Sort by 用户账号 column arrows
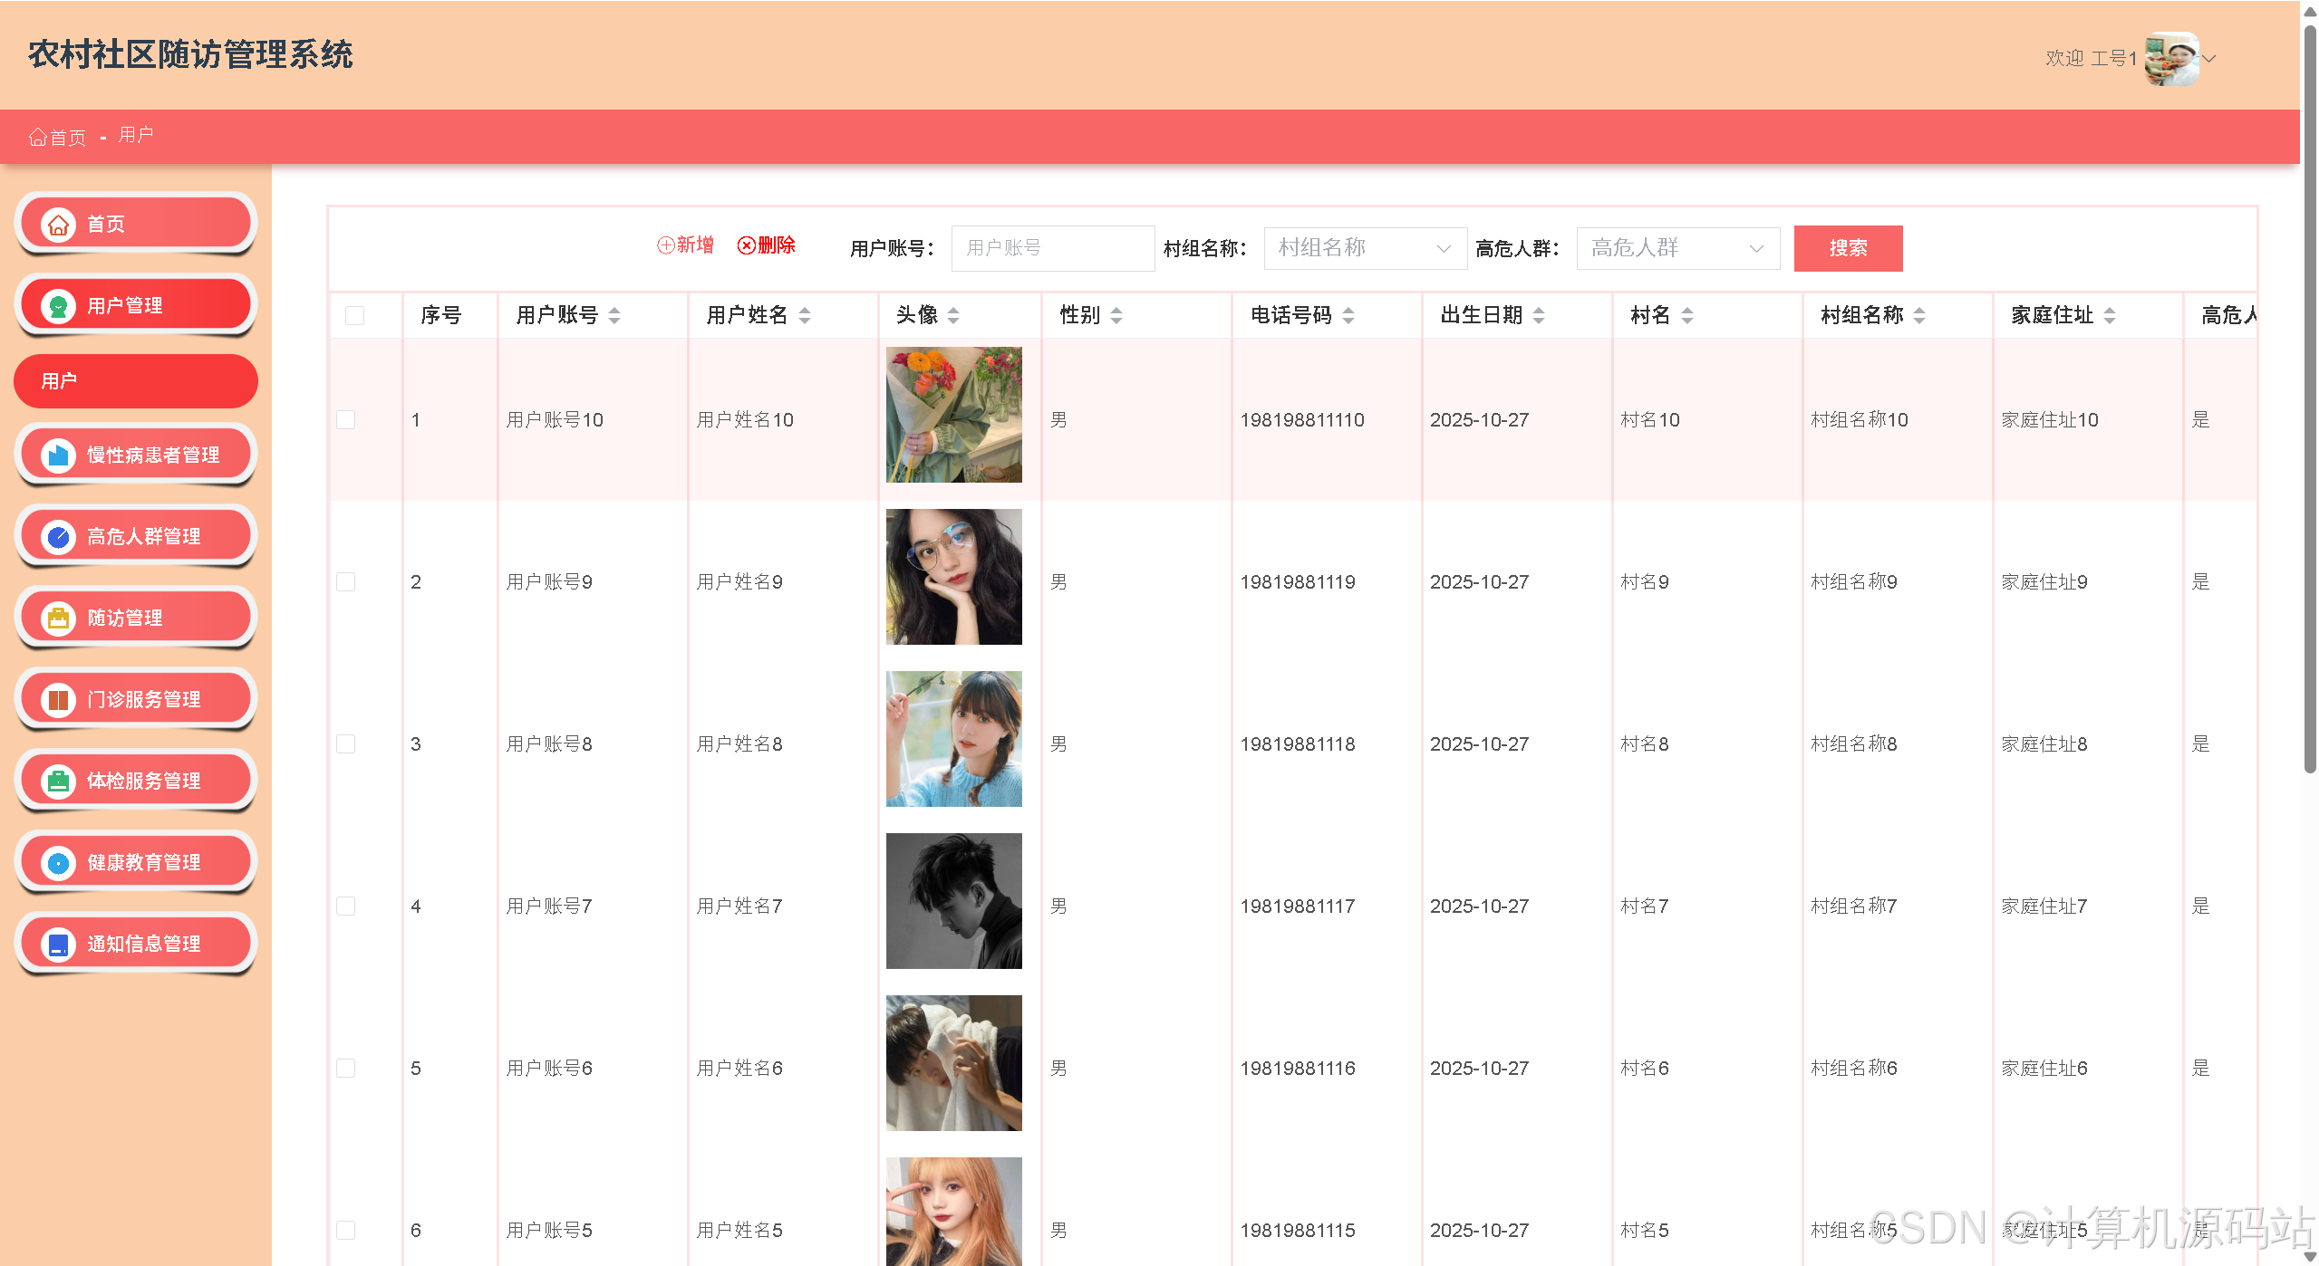The image size is (2319, 1266). tap(614, 315)
